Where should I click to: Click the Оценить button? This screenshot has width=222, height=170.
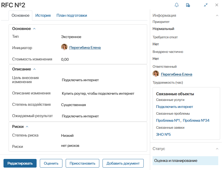51,163
